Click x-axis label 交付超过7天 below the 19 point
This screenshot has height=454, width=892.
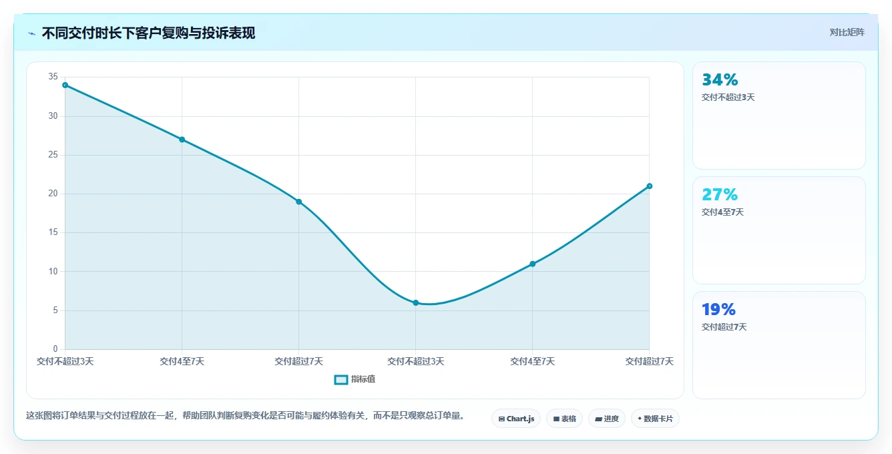(x=298, y=361)
